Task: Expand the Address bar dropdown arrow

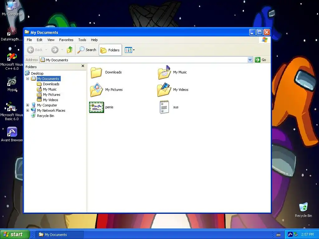Action: tap(250, 60)
